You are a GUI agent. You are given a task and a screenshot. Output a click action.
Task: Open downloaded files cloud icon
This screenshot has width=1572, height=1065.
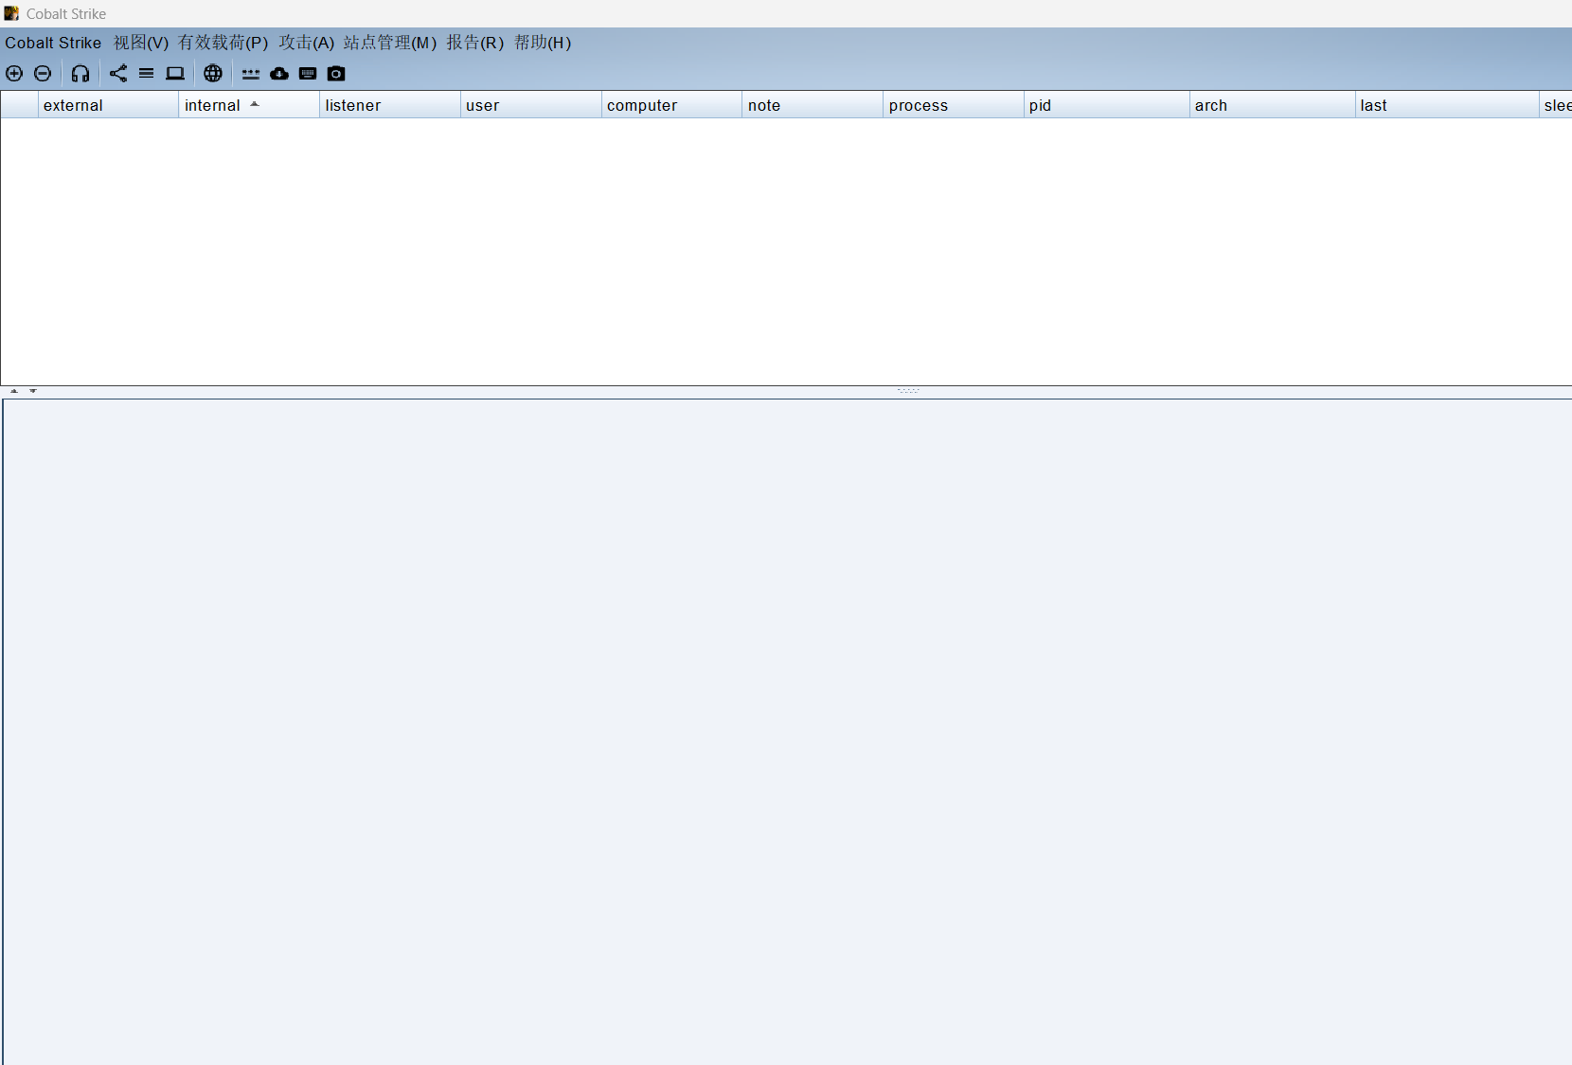[x=279, y=73]
